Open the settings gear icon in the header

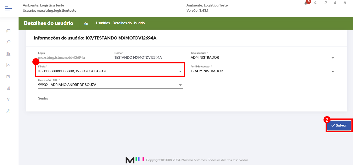click(335, 3)
